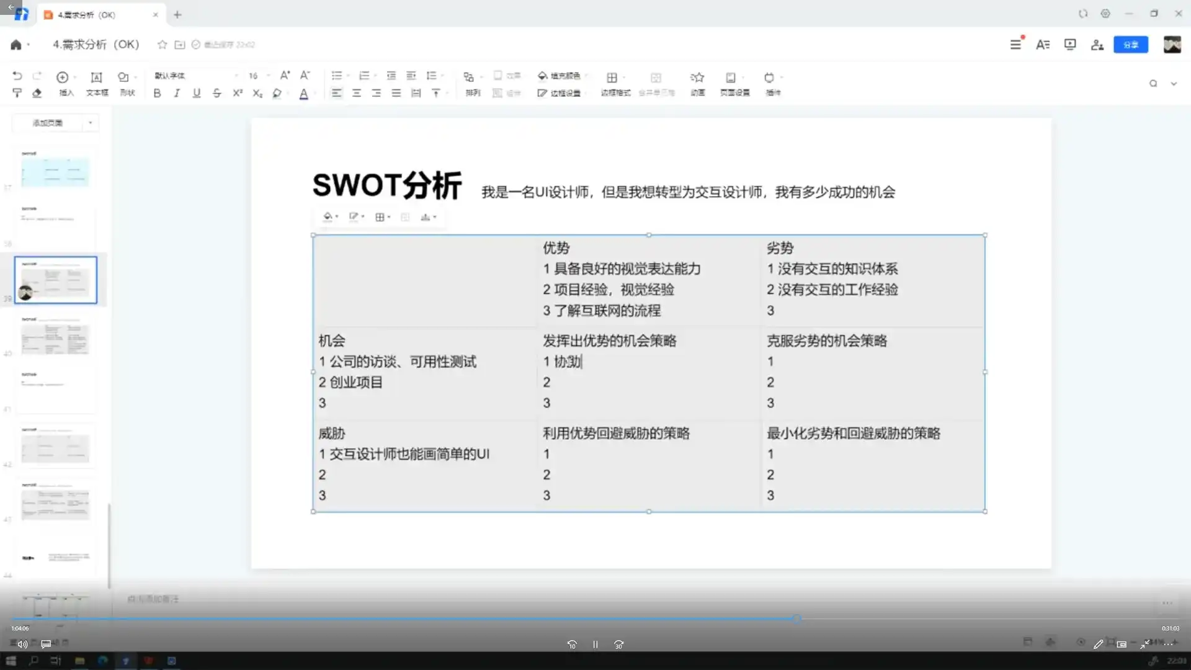The height and width of the screenshot is (670, 1191).
Task: Select the 文本框 (text box) insert tool
Action: pyautogui.click(x=96, y=84)
